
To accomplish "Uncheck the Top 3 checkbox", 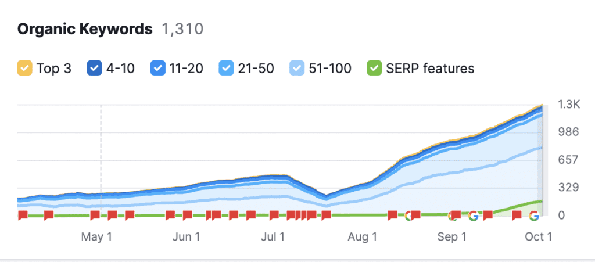I will click(x=24, y=69).
